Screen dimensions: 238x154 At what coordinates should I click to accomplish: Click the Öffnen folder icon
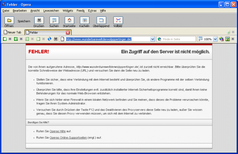pyautogui.click(x=9, y=20)
